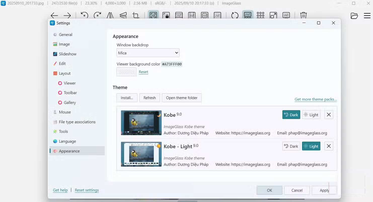Select the Light option for Kobe theme
Viewport: 373px width, 202px height.
click(x=311, y=114)
